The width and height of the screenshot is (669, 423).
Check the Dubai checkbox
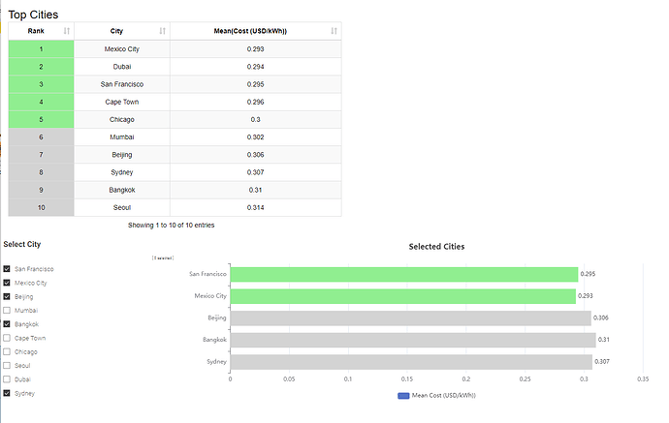coord(7,379)
